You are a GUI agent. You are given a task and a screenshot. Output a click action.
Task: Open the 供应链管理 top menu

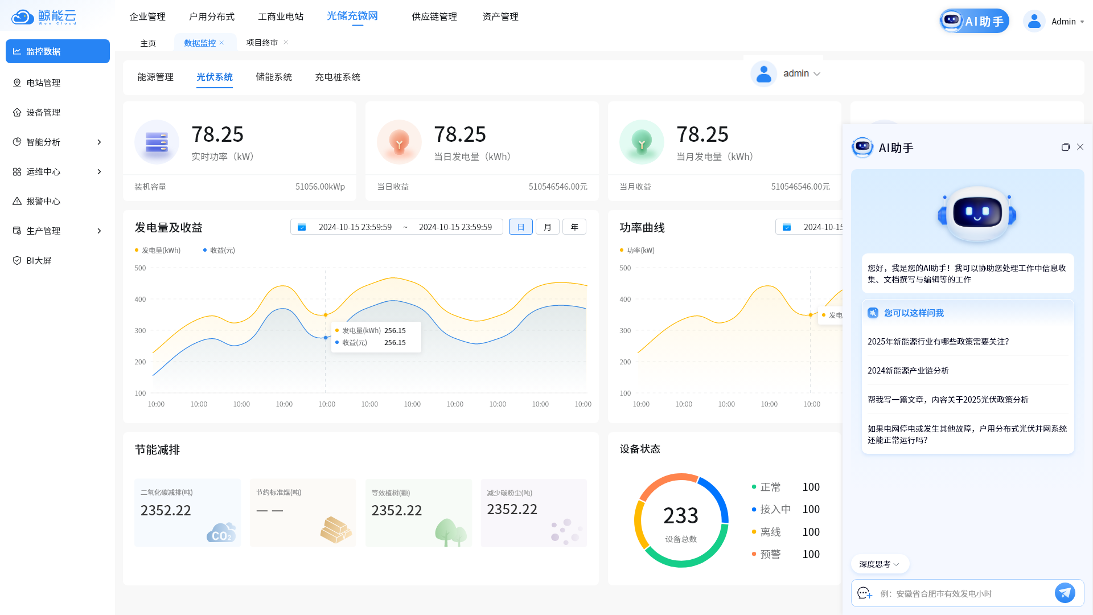434,17
